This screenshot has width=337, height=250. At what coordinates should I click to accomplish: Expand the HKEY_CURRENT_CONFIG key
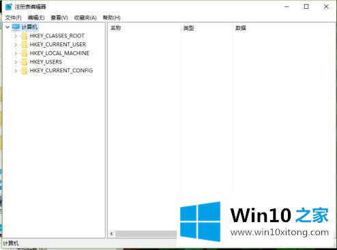coord(16,71)
